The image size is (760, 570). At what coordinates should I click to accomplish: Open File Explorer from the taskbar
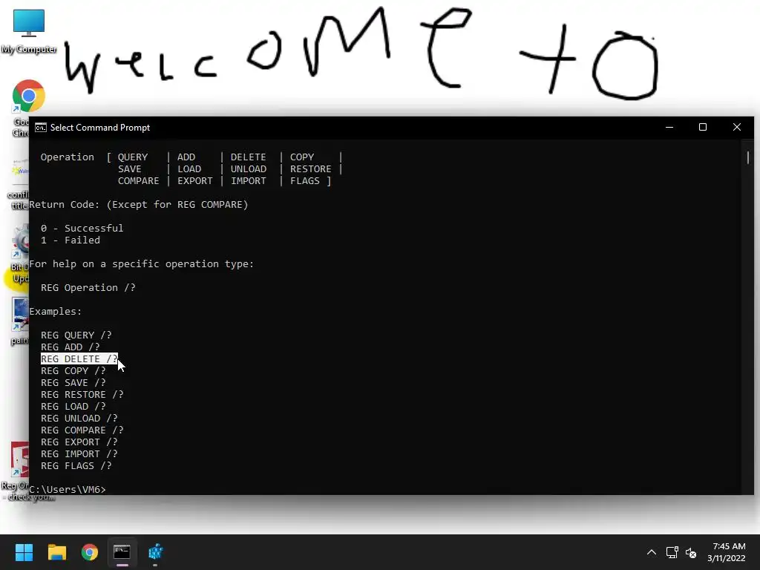click(x=56, y=552)
